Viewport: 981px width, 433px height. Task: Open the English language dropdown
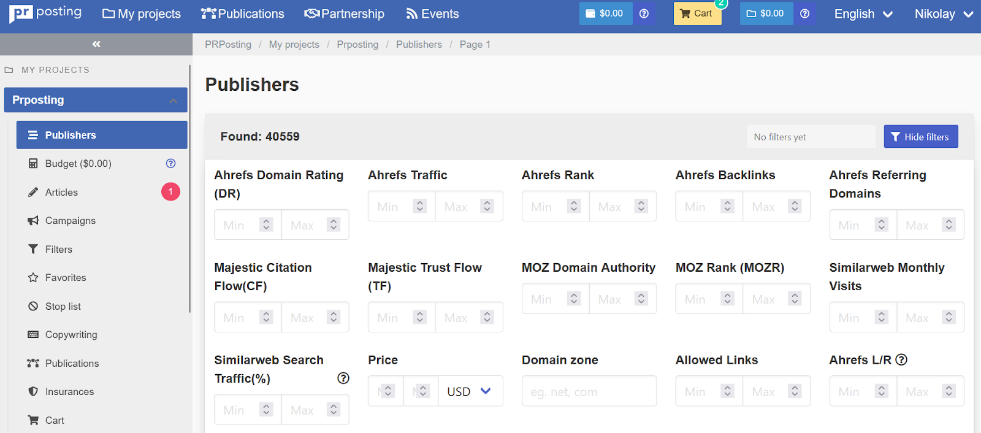coord(863,14)
